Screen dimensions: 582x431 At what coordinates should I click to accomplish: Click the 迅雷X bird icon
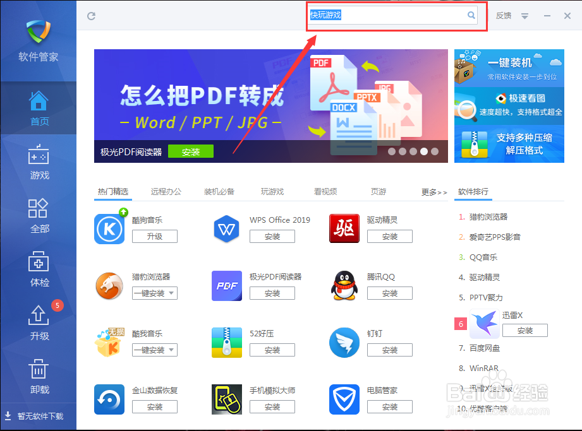(x=485, y=324)
